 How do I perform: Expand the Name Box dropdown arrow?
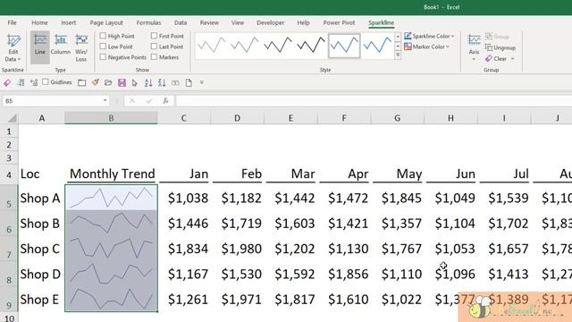pyautogui.click(x=105, y=101)
